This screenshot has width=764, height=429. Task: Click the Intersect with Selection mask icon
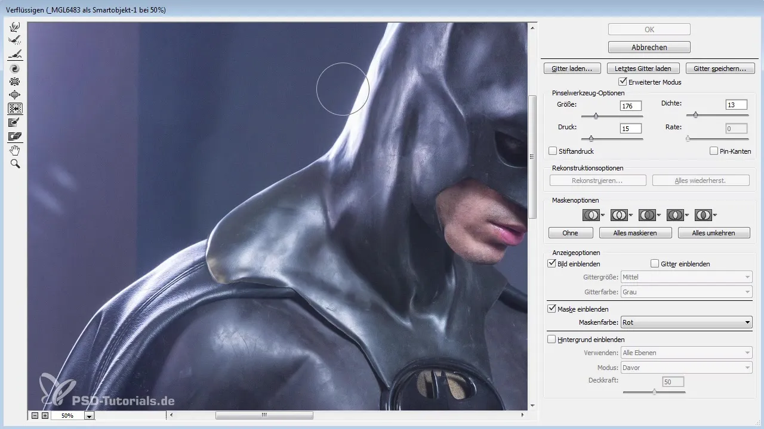pos(675,215)
